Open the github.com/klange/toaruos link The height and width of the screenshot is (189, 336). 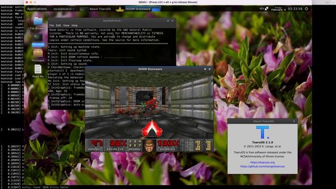(x=262, y=166)
